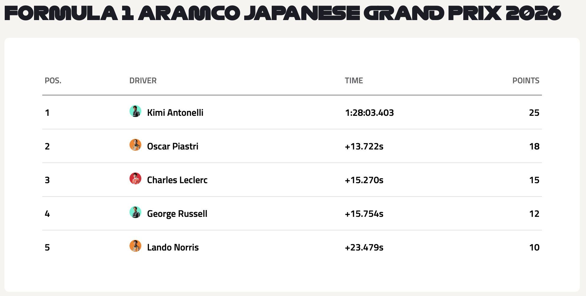This screenshot has height=296, width=586.
Task: Click the POINTS column header
Action: point(526,81)
